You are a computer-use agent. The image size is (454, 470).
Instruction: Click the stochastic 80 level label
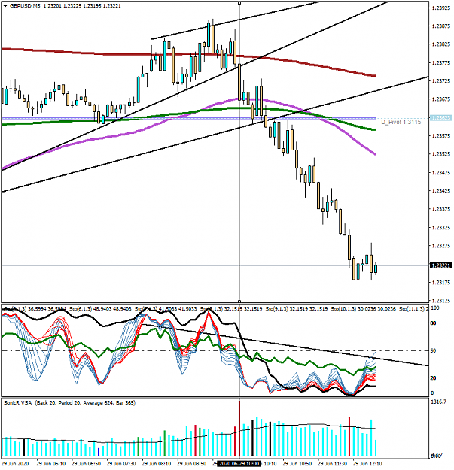click(x=433, y=323)
